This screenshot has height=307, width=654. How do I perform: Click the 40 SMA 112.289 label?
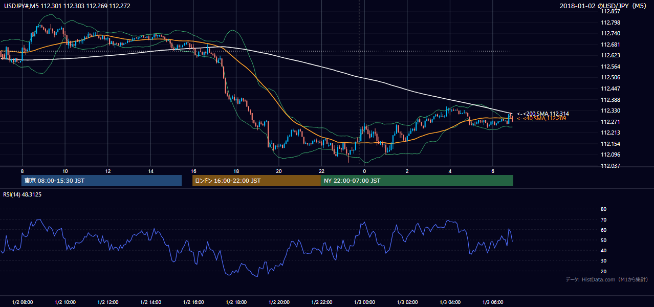(542, 118)
